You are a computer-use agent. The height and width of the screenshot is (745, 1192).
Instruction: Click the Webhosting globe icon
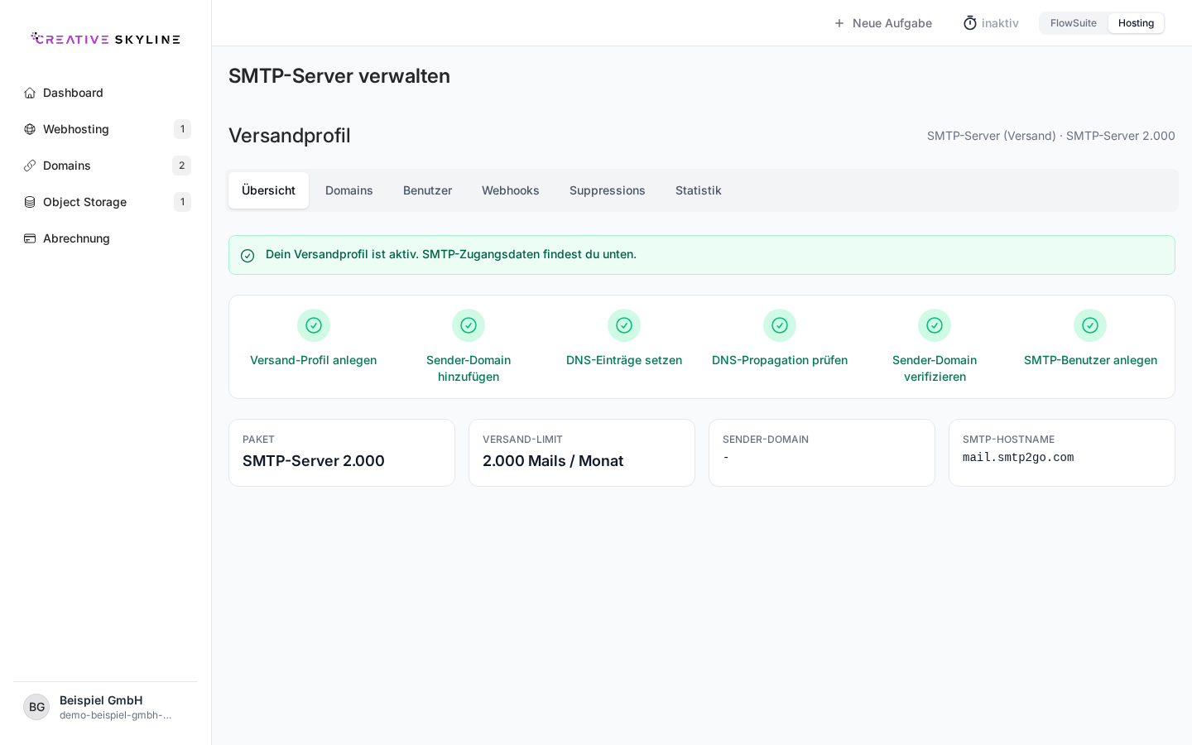tap(30, 129)
